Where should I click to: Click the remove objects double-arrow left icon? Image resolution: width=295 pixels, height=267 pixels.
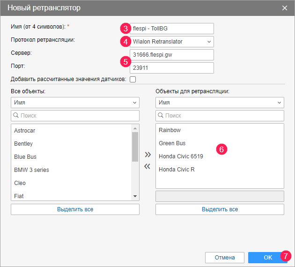[x=147, y=166]
